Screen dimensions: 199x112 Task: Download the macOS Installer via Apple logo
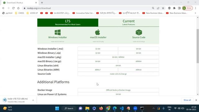tap(98, 32)
